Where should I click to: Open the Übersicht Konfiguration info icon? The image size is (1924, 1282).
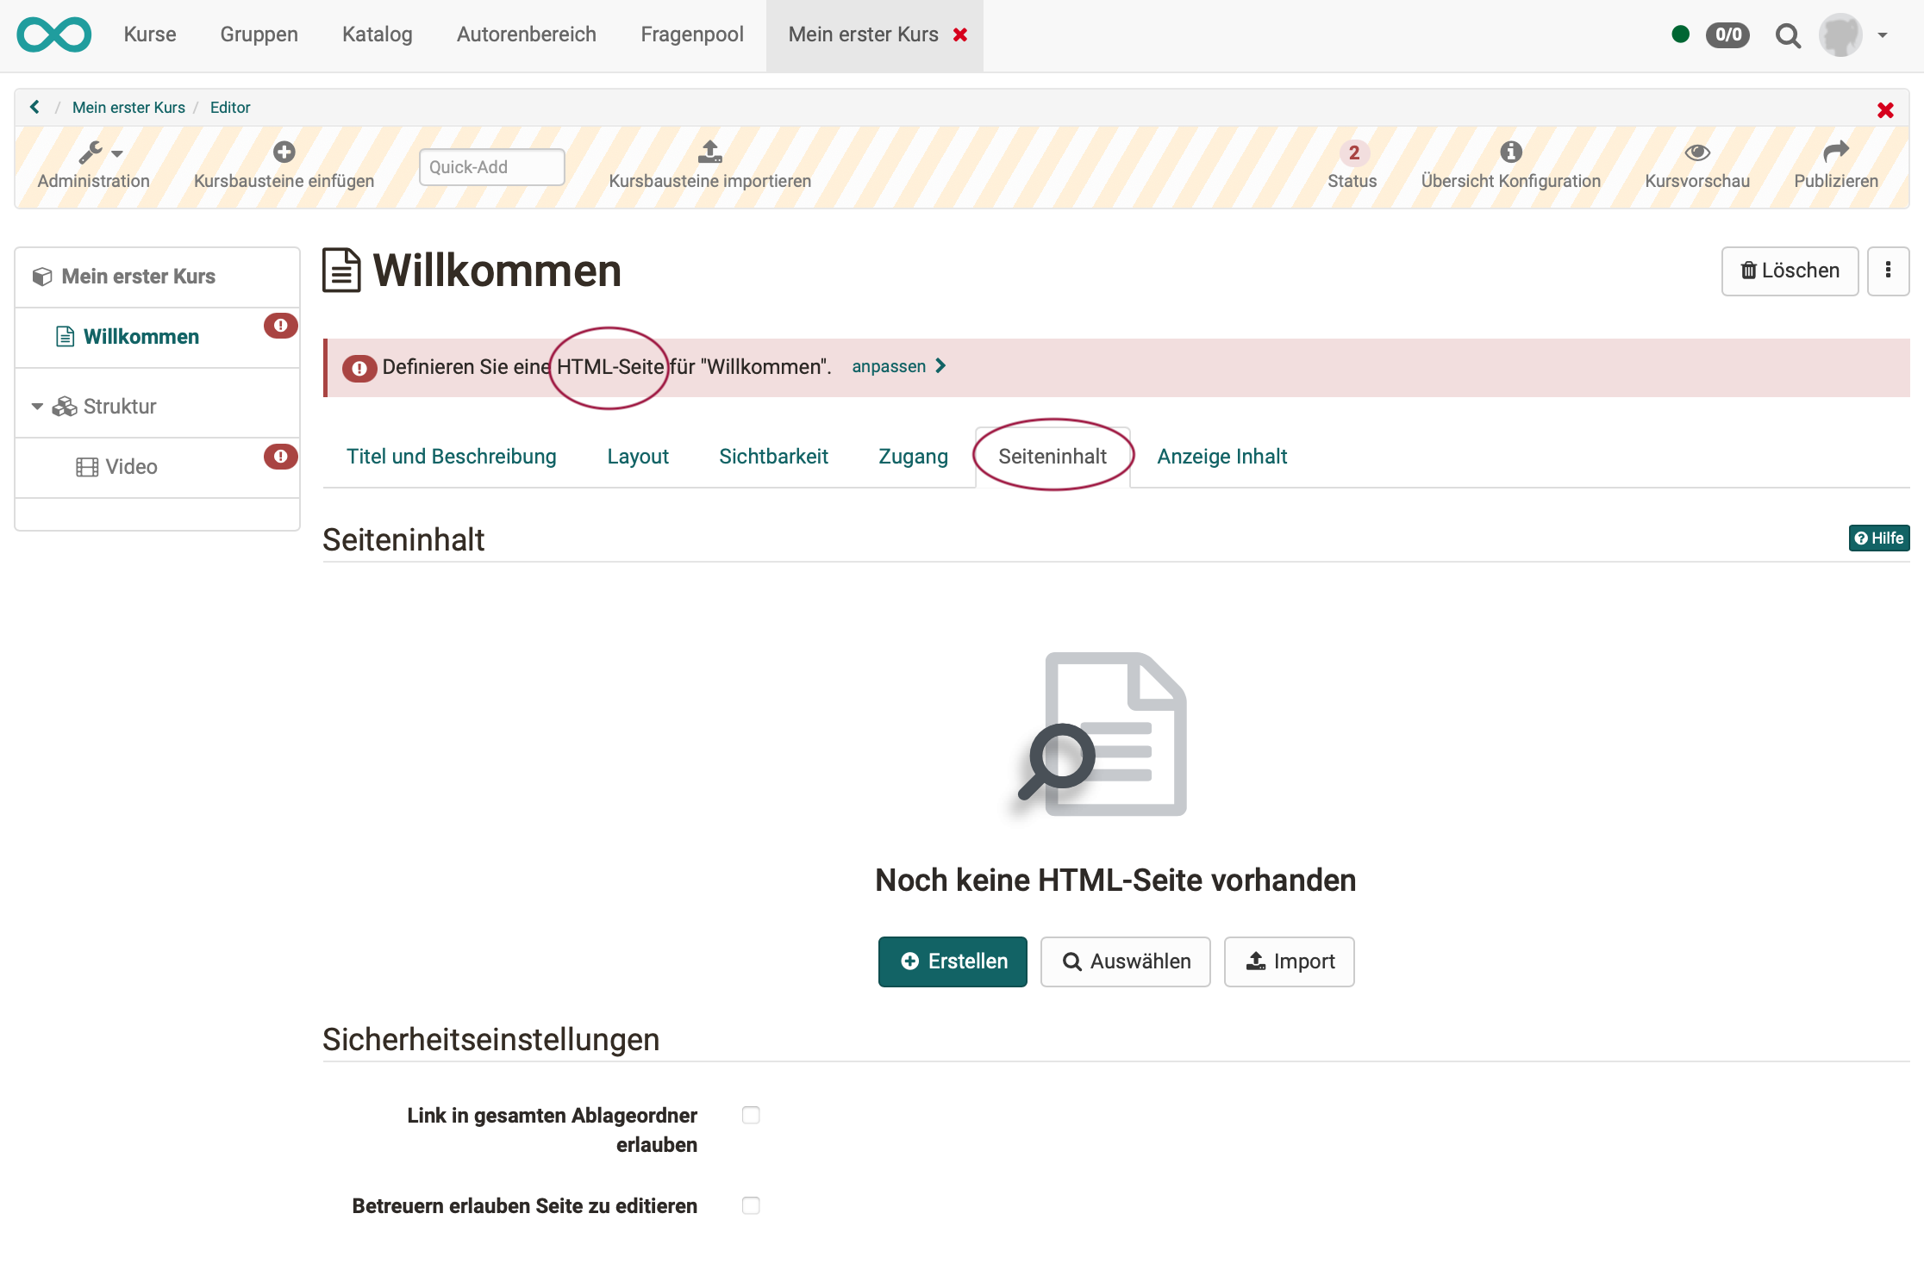click(1510, 152)
